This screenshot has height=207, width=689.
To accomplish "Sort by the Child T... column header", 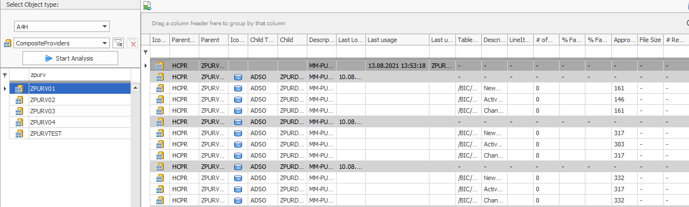I will pyautogui.click(x=263, y=40).
